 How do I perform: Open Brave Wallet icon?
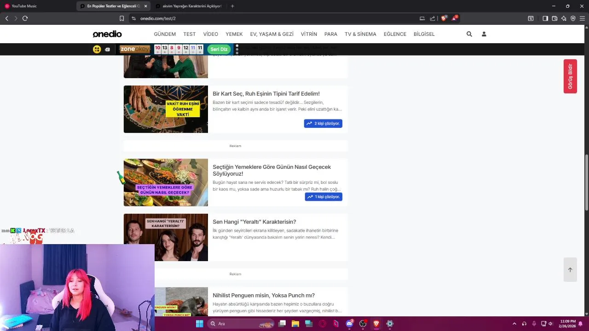click(554, 18)
